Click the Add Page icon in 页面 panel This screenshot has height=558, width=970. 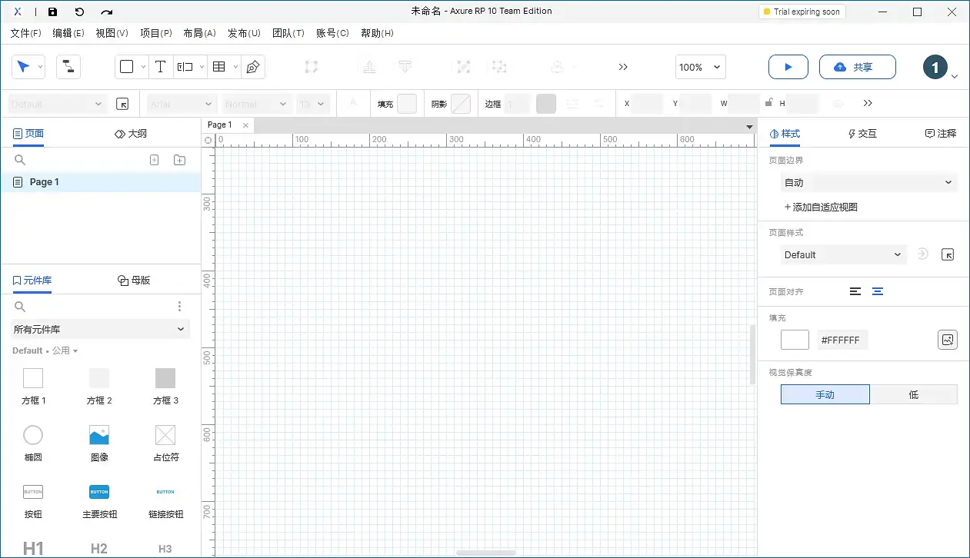154,159
